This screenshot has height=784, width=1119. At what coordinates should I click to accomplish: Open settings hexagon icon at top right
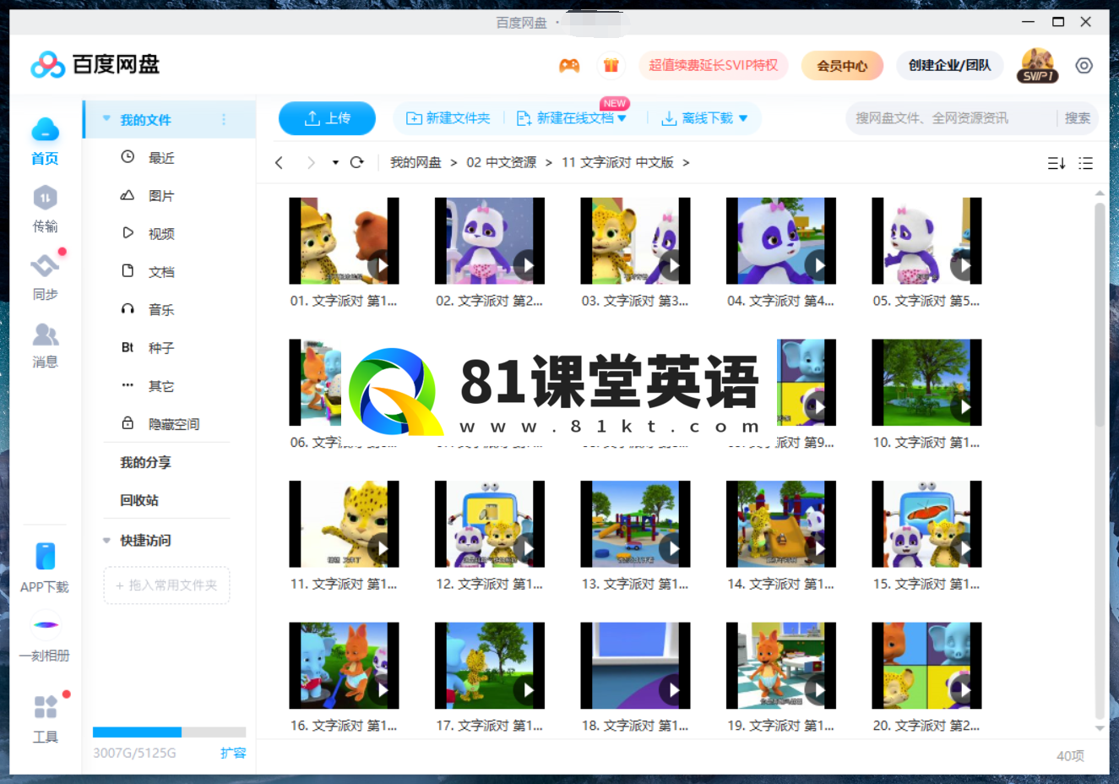(1084, 65)
